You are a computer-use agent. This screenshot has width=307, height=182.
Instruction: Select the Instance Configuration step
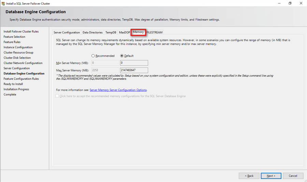point(18,47)
